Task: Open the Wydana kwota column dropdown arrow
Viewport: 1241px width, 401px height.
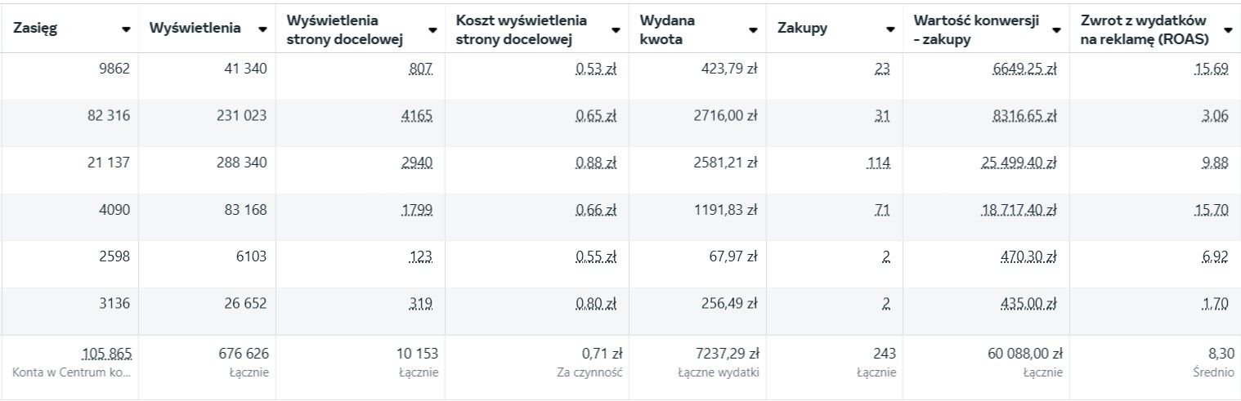Action: click(753, 29)
